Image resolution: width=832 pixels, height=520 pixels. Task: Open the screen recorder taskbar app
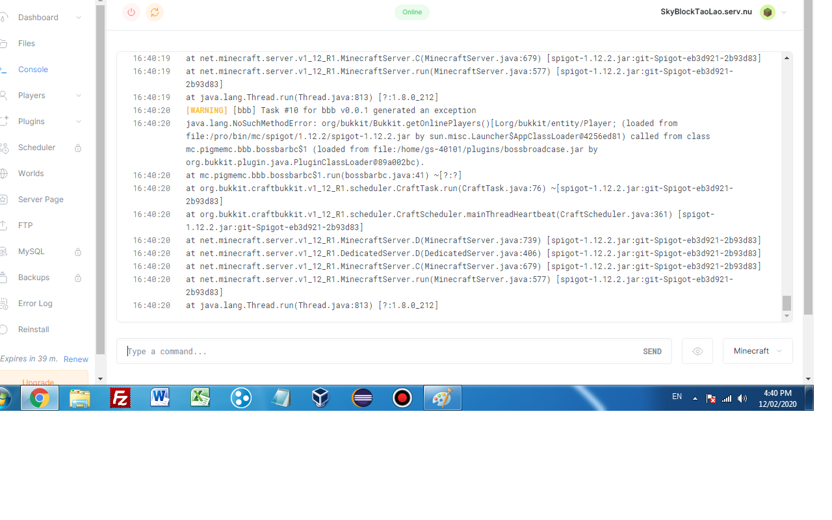(x=402, y=398)
